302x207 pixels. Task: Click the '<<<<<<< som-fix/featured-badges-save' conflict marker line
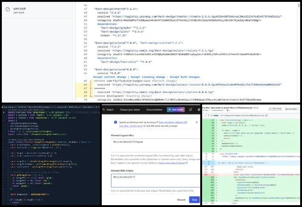pos(135,81)
